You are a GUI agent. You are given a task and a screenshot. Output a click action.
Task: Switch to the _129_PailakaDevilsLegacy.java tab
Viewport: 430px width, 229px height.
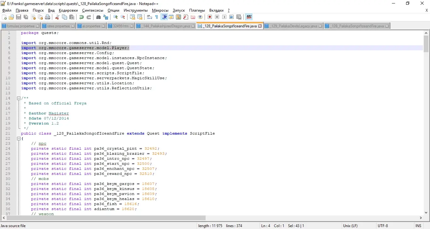click(x=293, y=26)
